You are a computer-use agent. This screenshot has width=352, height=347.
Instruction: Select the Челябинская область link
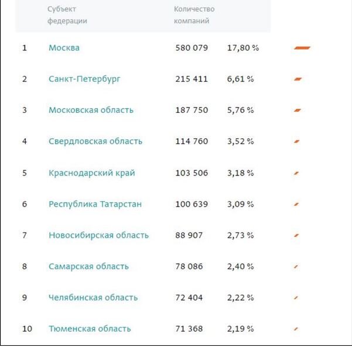pos(93,297)
